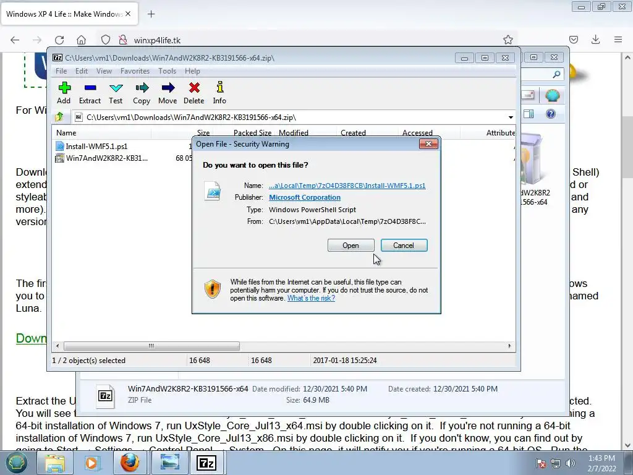633x475 pixels.
Task: Switch to Firefox in the taskbar
Action: 130,463
